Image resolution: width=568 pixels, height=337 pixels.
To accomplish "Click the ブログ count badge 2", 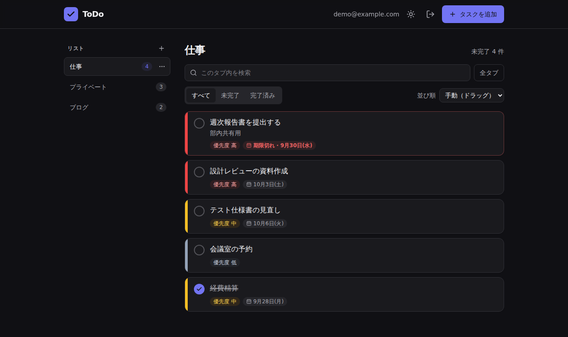I will pyautogui.click(x=161, y=107).
